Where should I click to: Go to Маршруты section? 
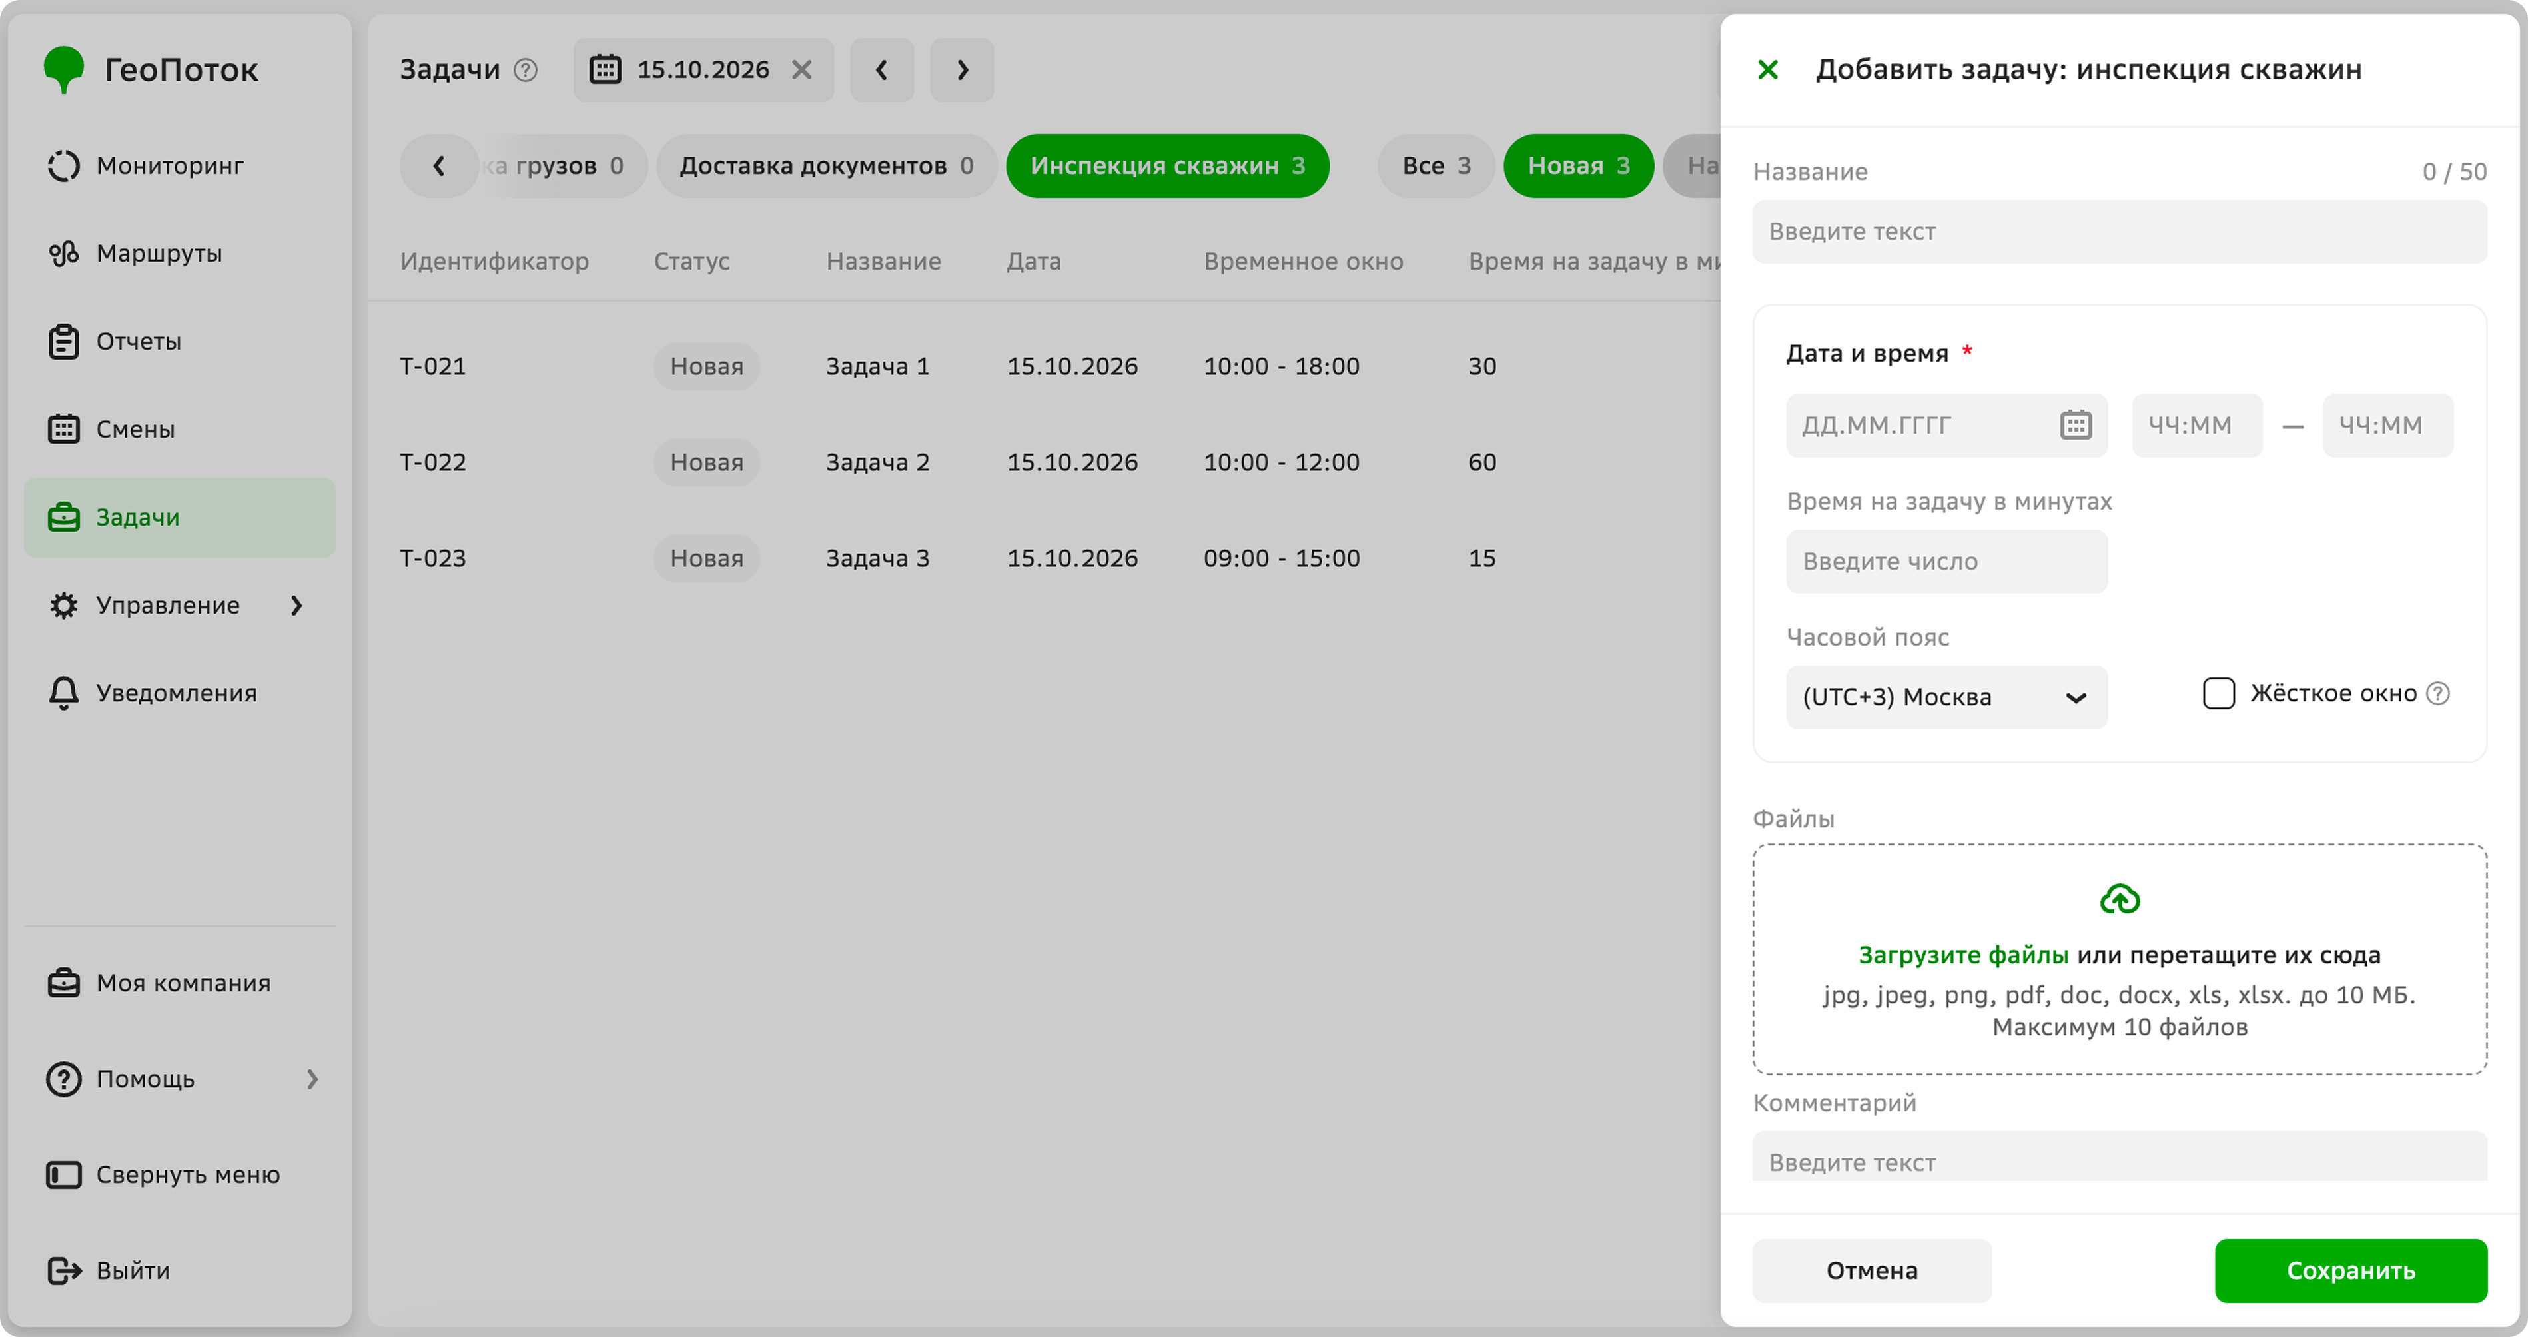point(180,253)
